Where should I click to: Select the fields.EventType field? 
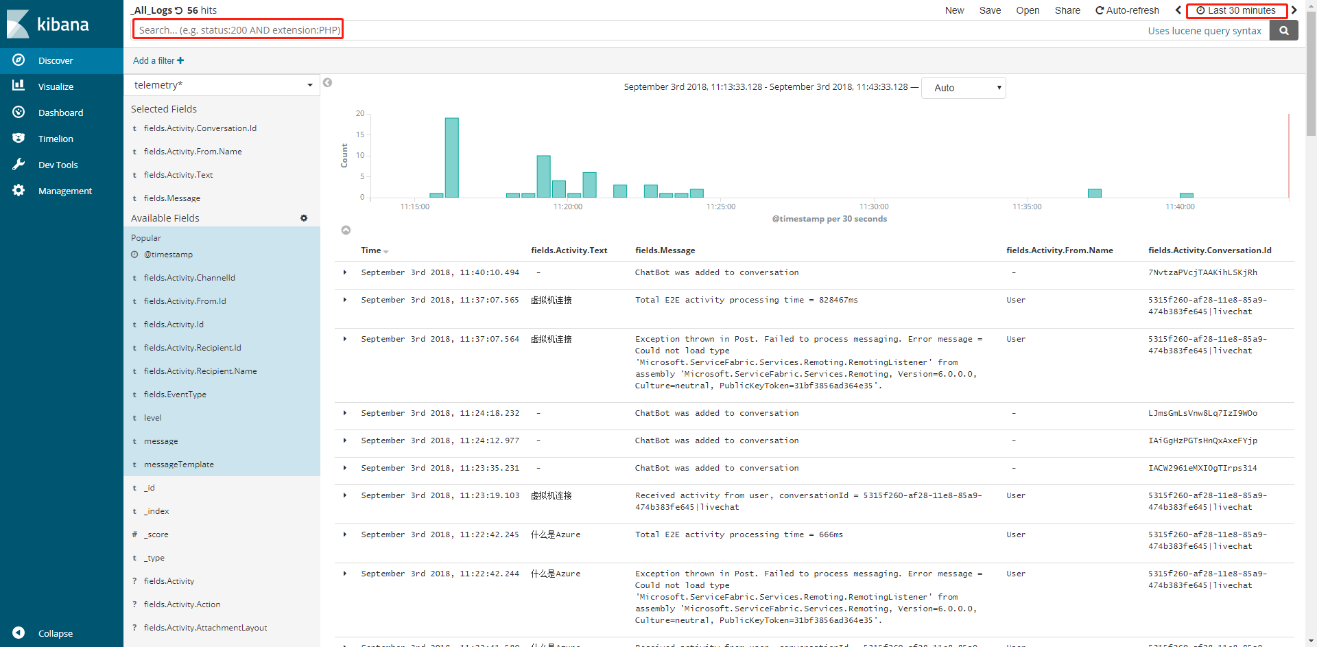(175, 395)
